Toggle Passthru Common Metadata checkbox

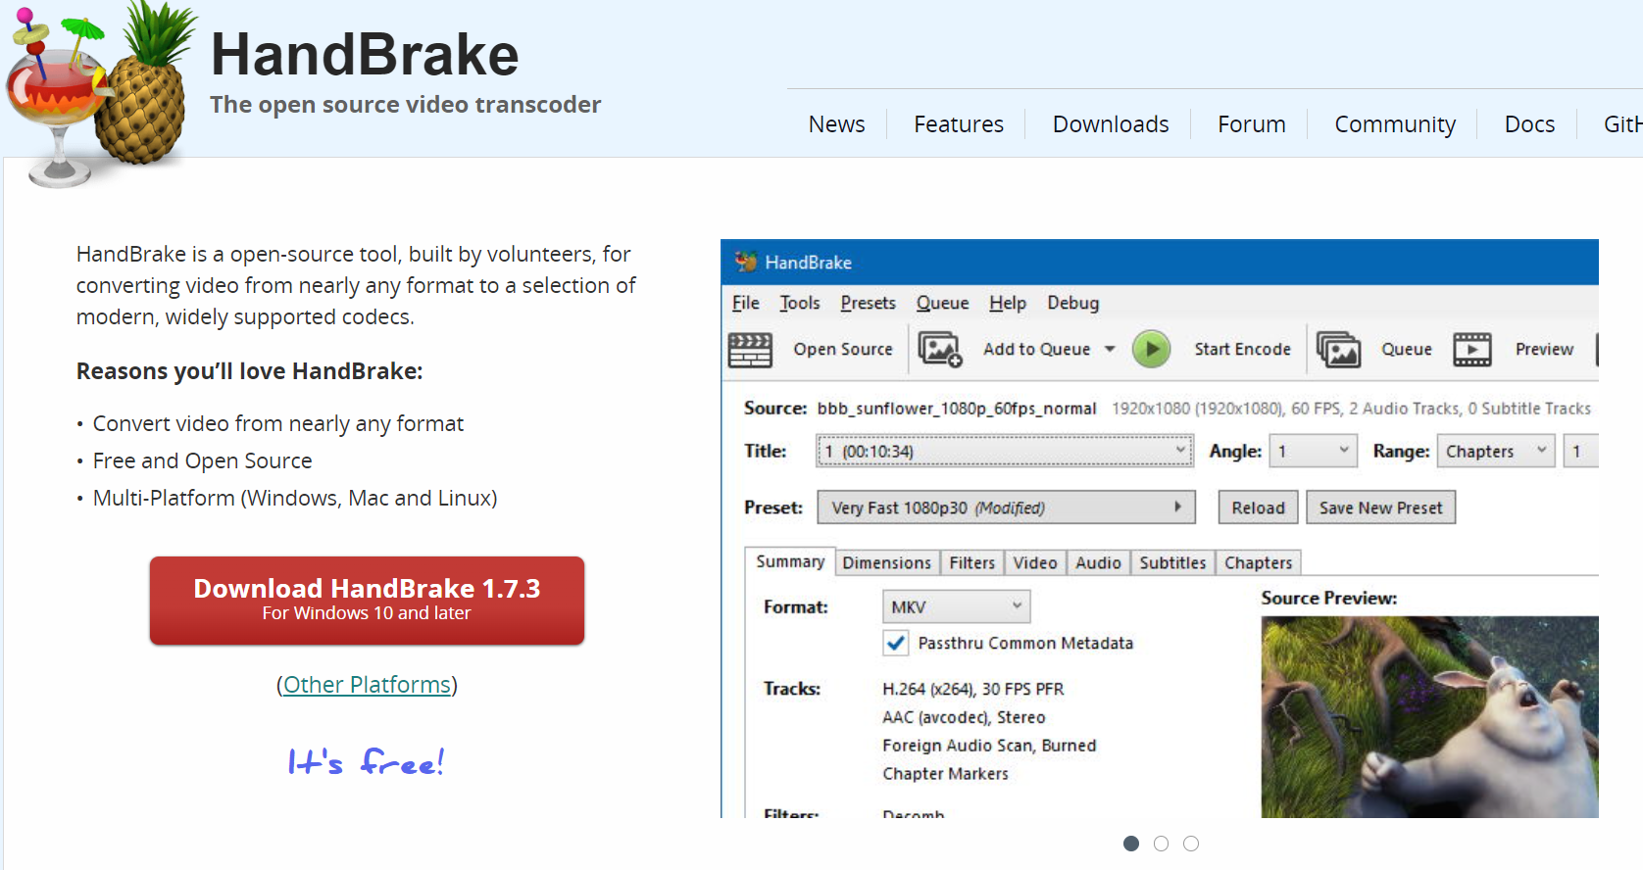pos(896,643)
